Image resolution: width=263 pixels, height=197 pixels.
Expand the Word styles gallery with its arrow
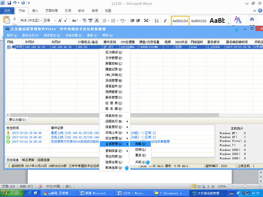point(228,24)
